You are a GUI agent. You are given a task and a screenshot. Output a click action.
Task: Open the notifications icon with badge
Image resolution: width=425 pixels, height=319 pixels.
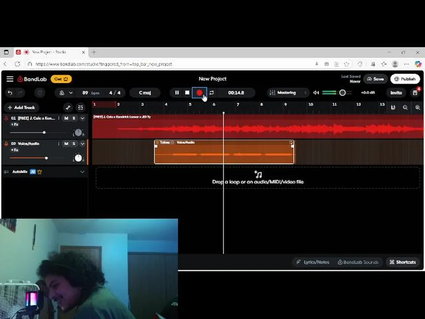pos(415,93)
